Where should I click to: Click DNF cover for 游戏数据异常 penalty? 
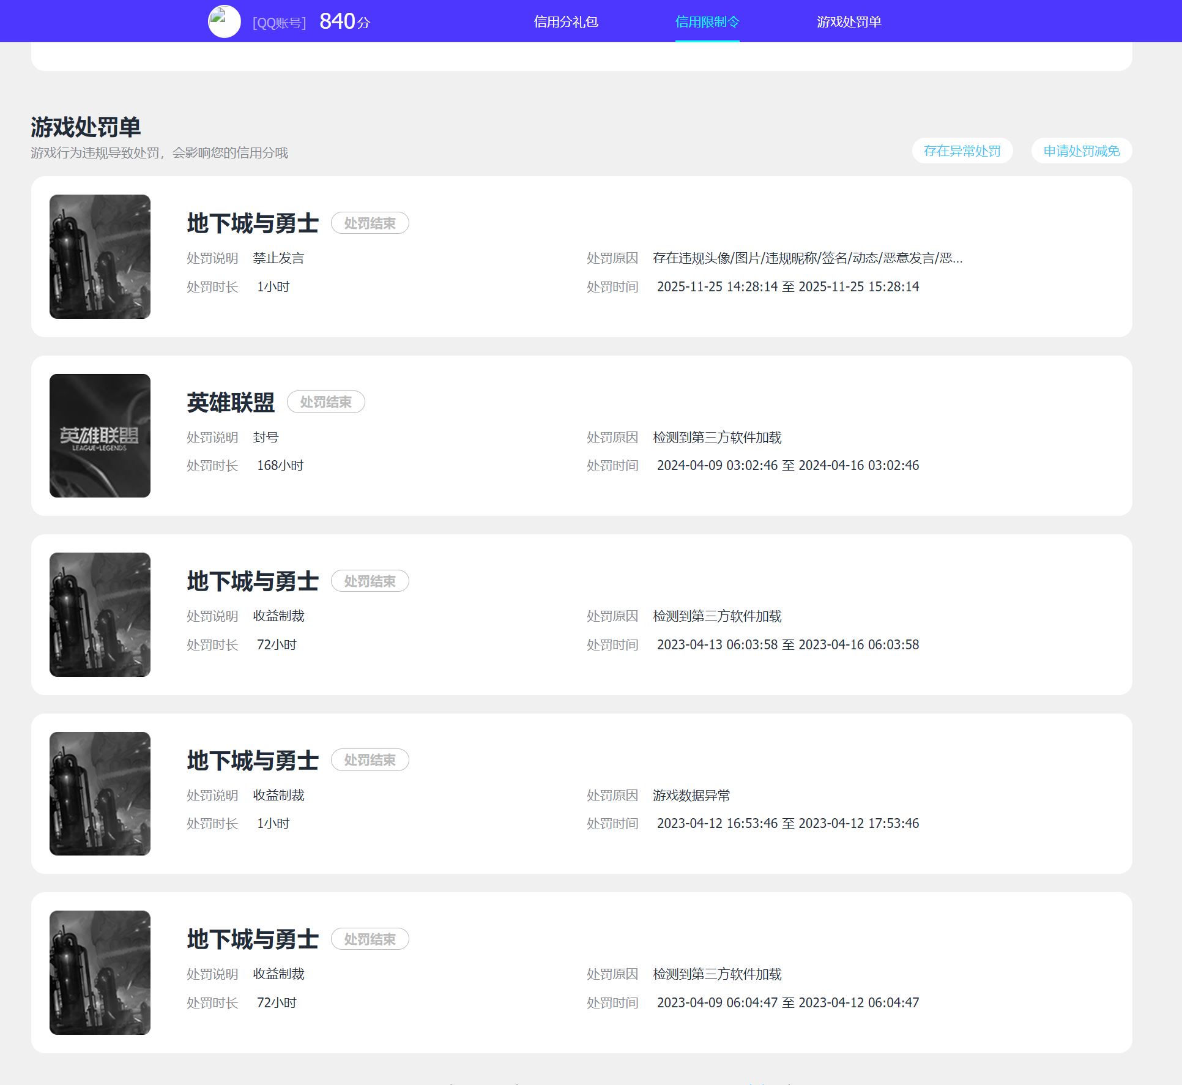pyautogui.click(x=100, y=794)
